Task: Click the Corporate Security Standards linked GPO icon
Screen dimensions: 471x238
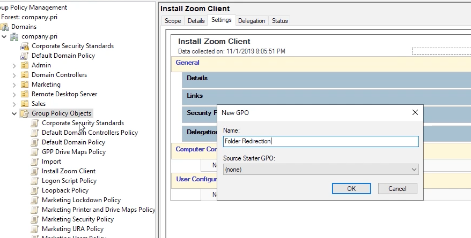Action: (25, 46)
